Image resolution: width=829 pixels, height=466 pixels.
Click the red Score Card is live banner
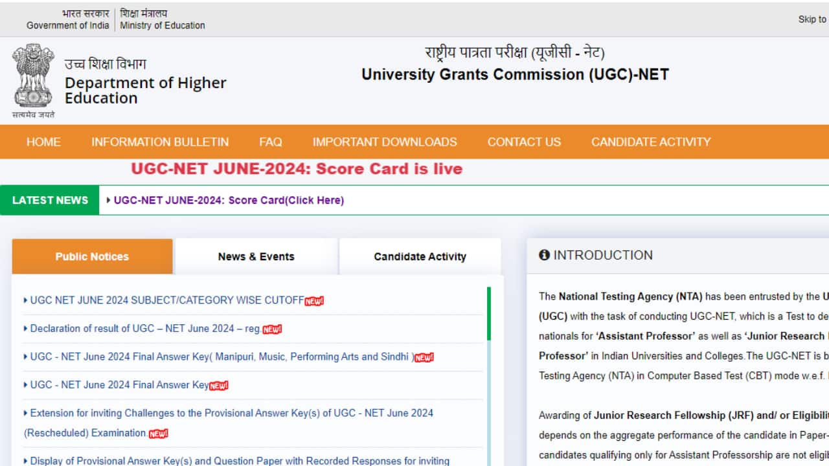coord(297,169)
